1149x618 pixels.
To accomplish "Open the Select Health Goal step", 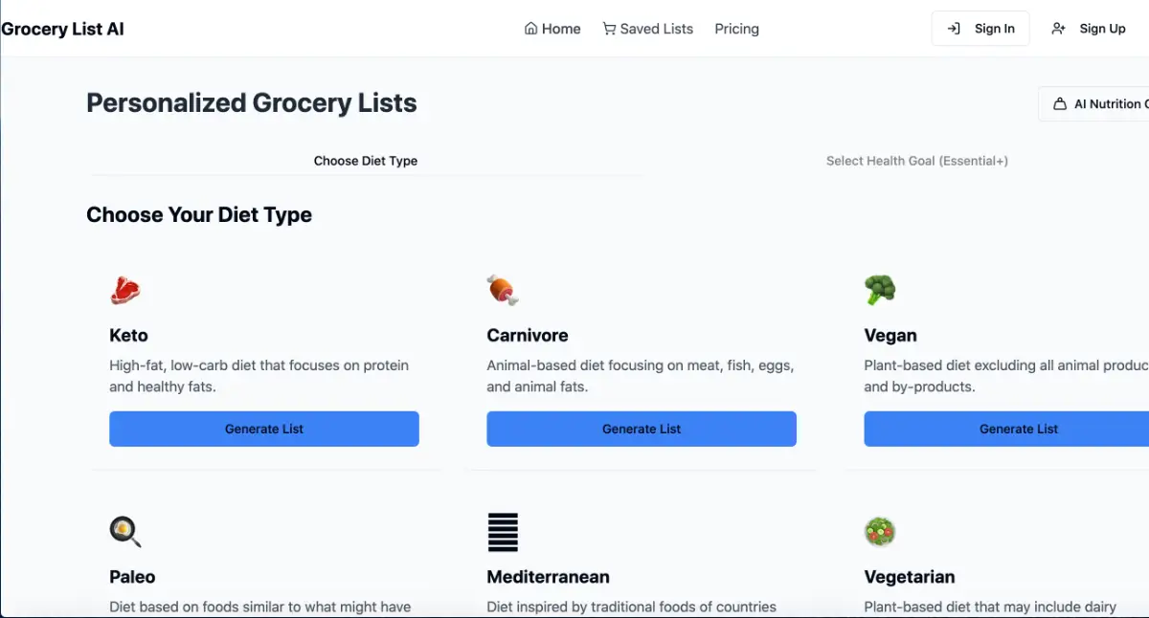I will tap(916, 161).
